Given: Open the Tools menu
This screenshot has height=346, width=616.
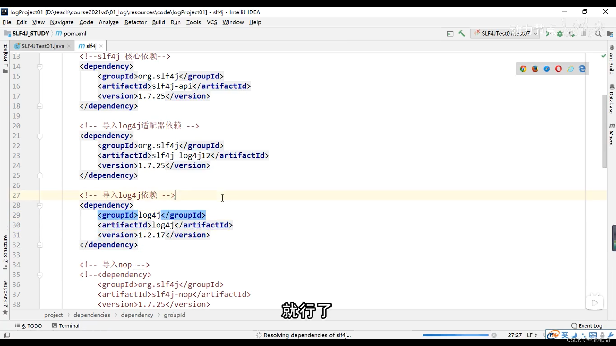Looking at the screenshot, I should click(x=193, y=22).
